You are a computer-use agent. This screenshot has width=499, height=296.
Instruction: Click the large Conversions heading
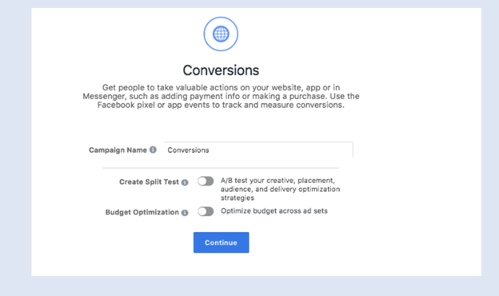pos(221,70)
